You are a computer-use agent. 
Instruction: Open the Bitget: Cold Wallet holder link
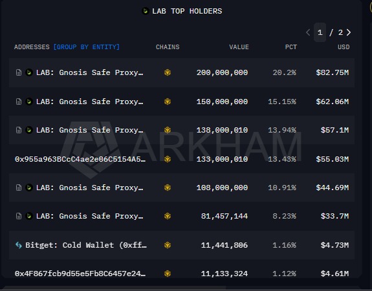[86, 245]
